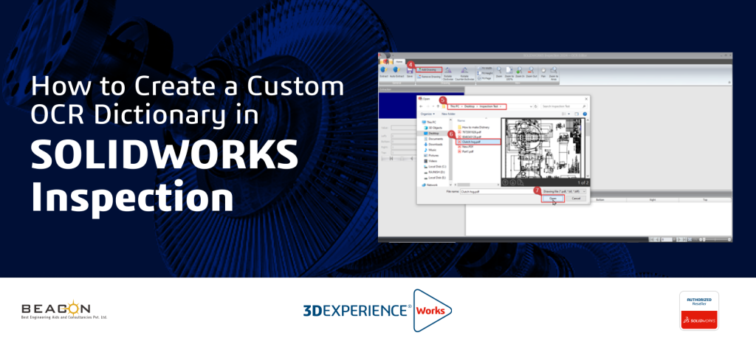Expand the address bar history dropdown

(531, 106)
